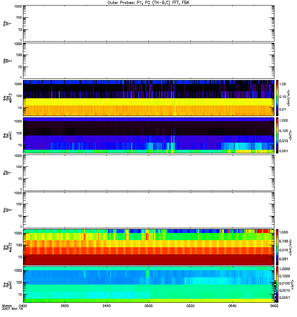
Task: Click the '1.0000' tick on thc scm1 color bar
Action: pos(284,269)
